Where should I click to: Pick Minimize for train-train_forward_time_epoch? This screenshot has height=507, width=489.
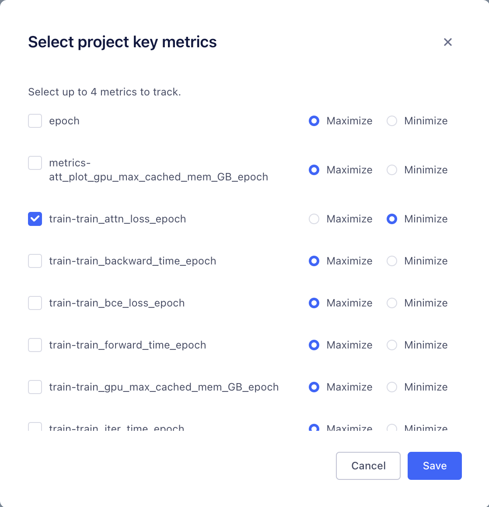[392, 345]
